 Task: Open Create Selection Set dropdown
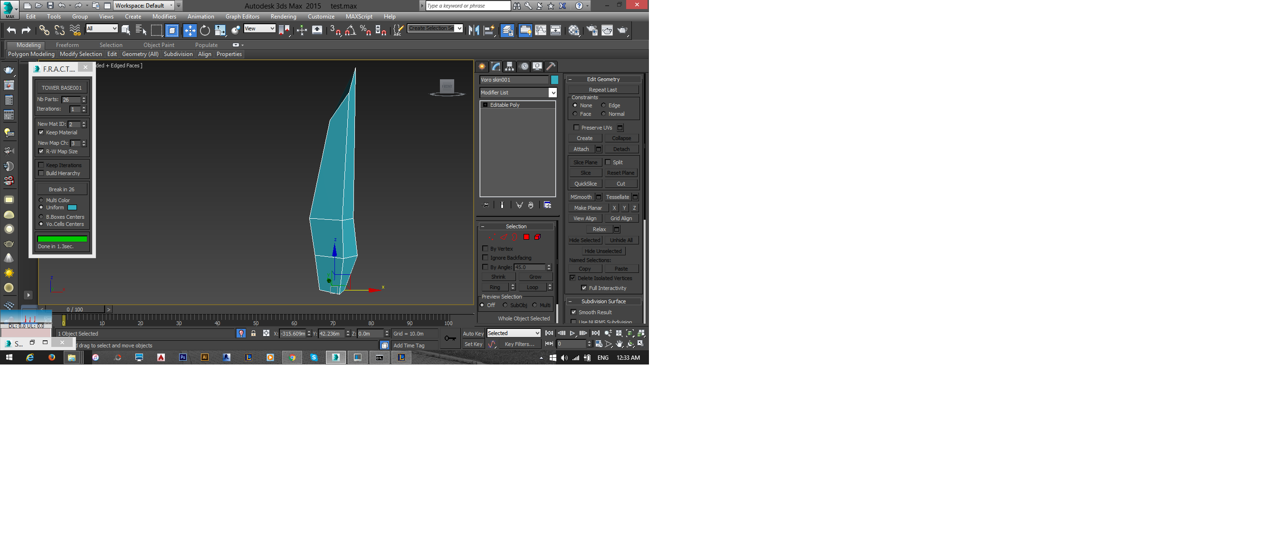pyautogui.click(x=435, y=28)
